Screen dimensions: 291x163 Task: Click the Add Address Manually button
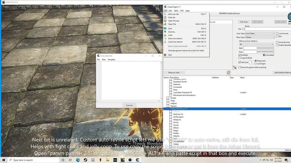tap(282, 72)
